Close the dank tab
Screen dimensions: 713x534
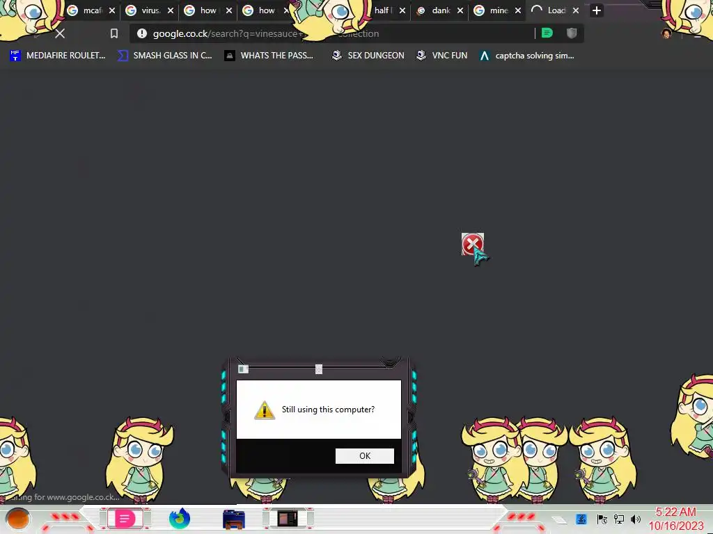coord(460,10)
